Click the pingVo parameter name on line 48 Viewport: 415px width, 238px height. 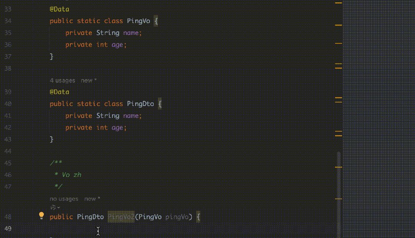click(177, 217)
